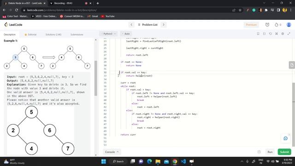Open YouTube bookmark
295x166 pixels.
pyautogui.click(x=108, y=17)
